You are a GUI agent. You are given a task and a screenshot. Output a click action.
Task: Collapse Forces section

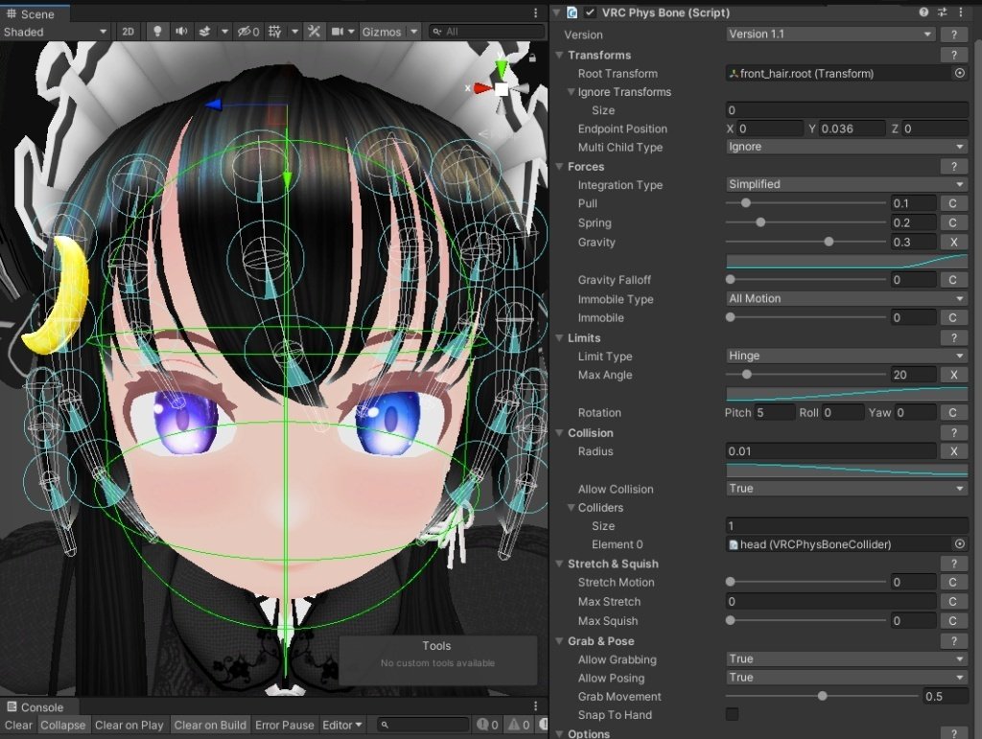point(559,167)
